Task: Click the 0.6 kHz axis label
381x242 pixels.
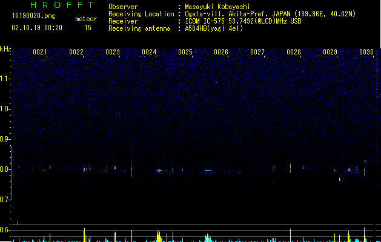Action: [x=5, y=230]
